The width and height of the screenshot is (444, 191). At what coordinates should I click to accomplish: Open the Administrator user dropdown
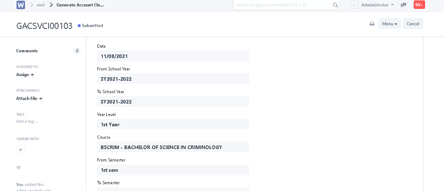pyautogui.click(x=377, y=5)
